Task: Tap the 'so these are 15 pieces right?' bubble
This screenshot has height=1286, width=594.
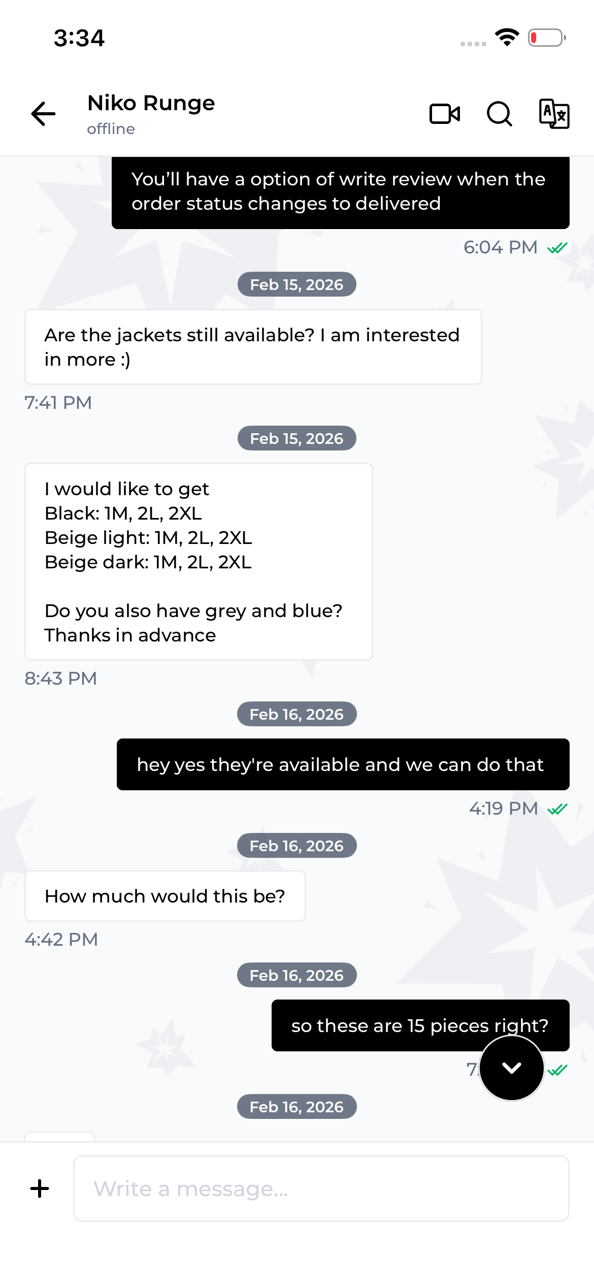Action: 420,1025
